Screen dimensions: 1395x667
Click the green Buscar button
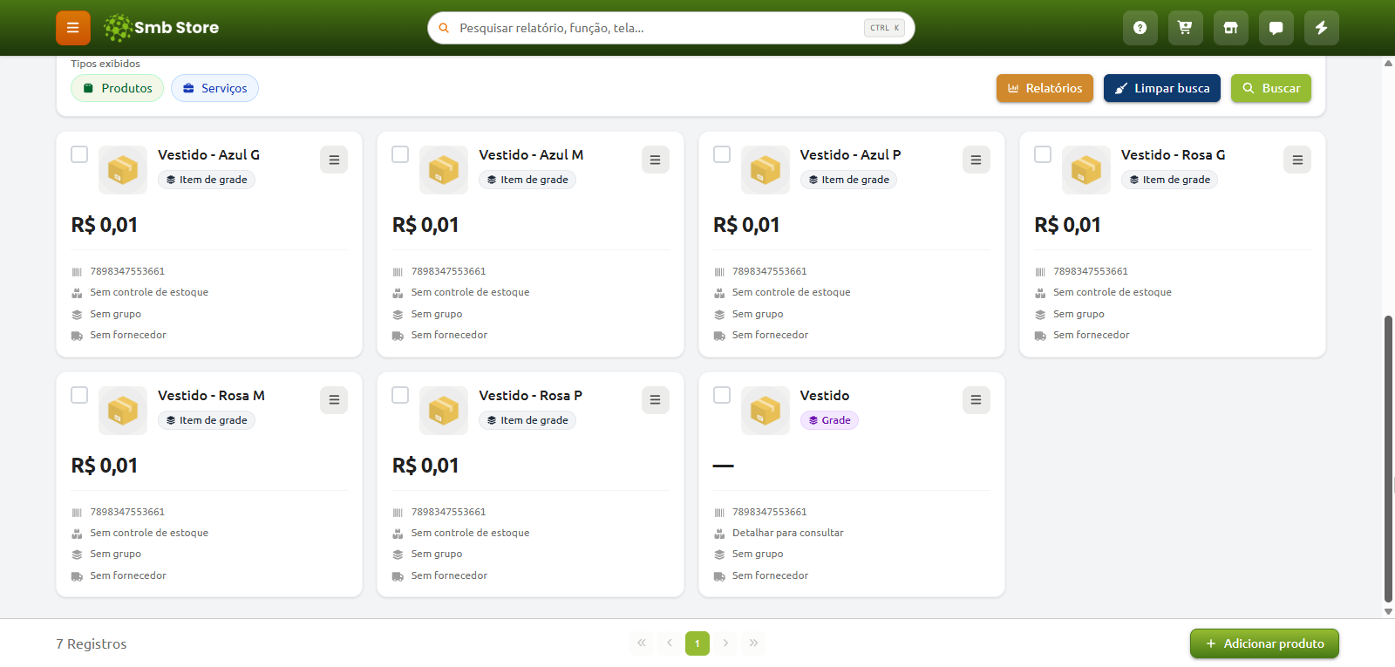1271,88
